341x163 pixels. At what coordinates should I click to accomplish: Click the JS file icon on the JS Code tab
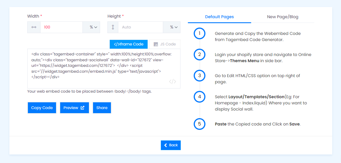point(156,44)
